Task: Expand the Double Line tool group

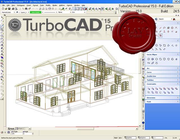Action: click(178, 76)
